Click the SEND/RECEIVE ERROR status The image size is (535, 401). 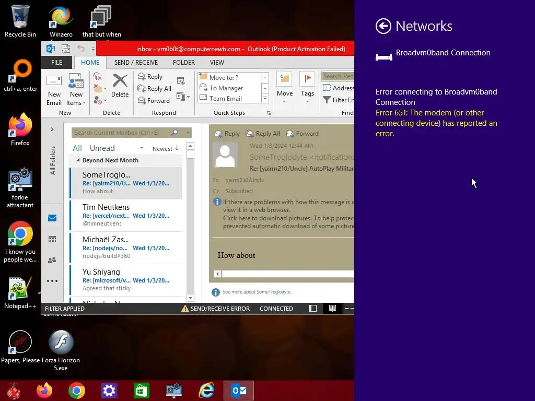pyautogui.click(x=216, y=309)
